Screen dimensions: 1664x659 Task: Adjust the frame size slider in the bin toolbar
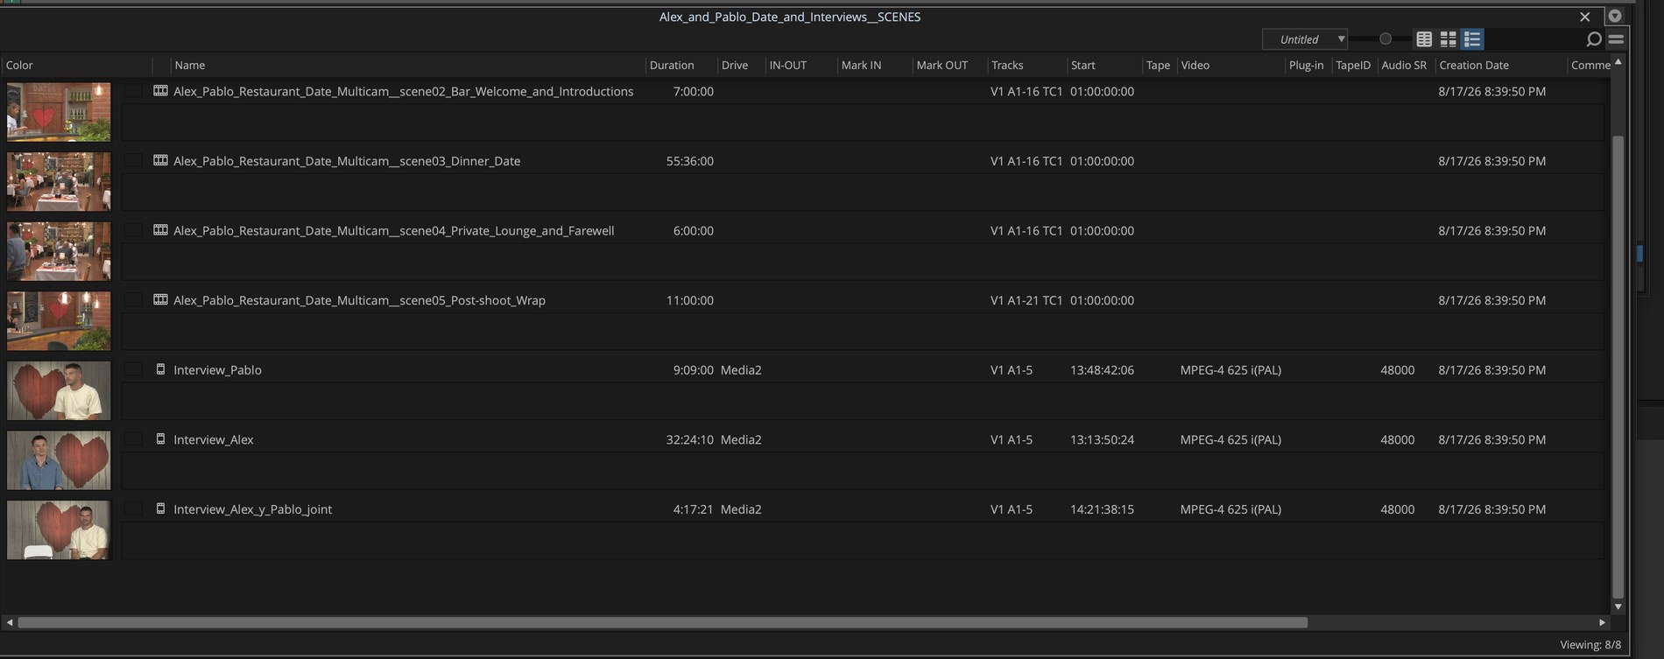click(1385, 39)
